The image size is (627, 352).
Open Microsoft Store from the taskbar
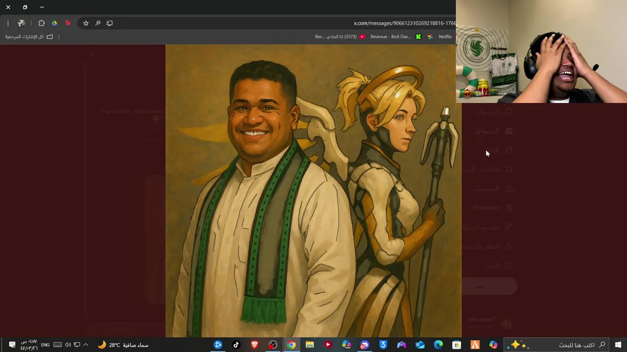457,345
